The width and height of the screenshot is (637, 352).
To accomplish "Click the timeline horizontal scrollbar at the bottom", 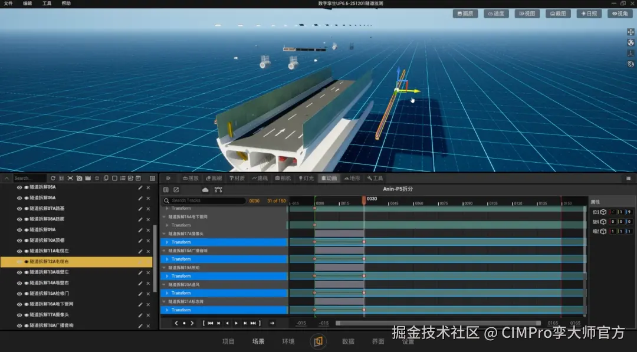I will [x=438, y=323].
